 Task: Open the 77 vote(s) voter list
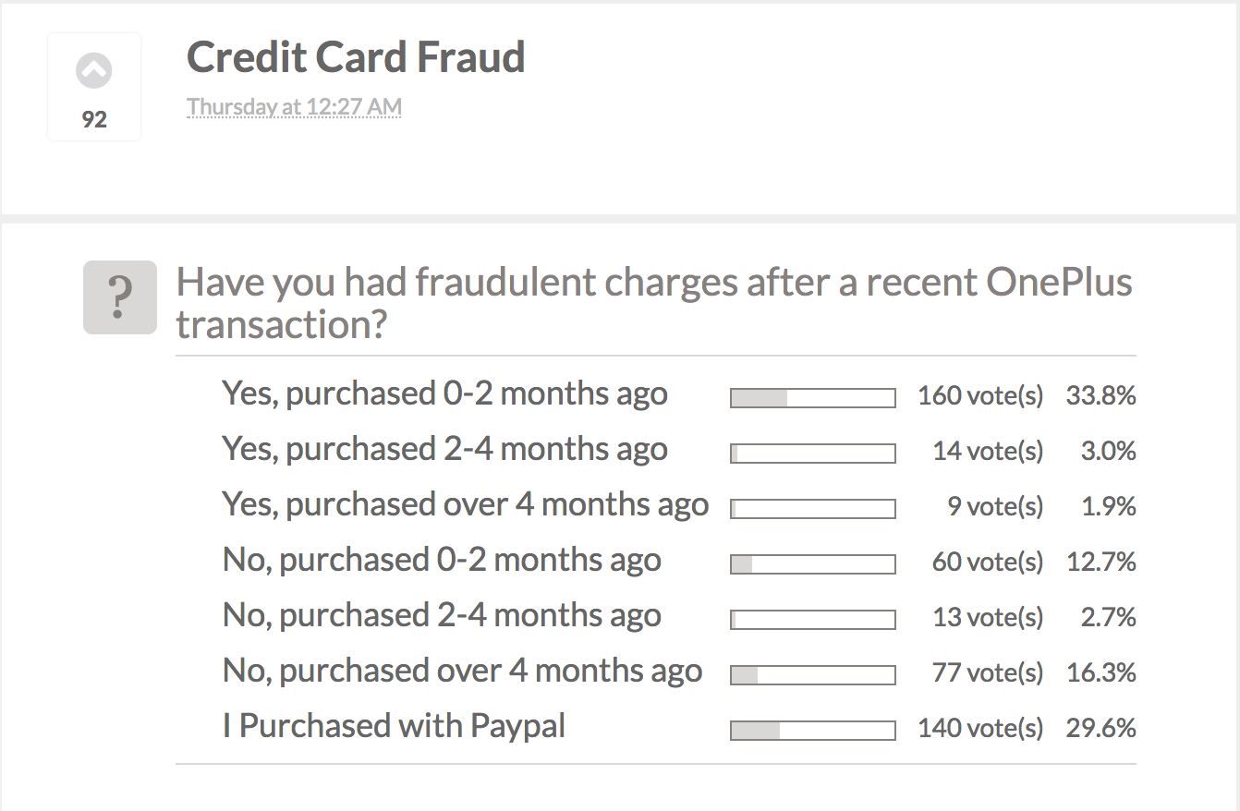point(987,673)
